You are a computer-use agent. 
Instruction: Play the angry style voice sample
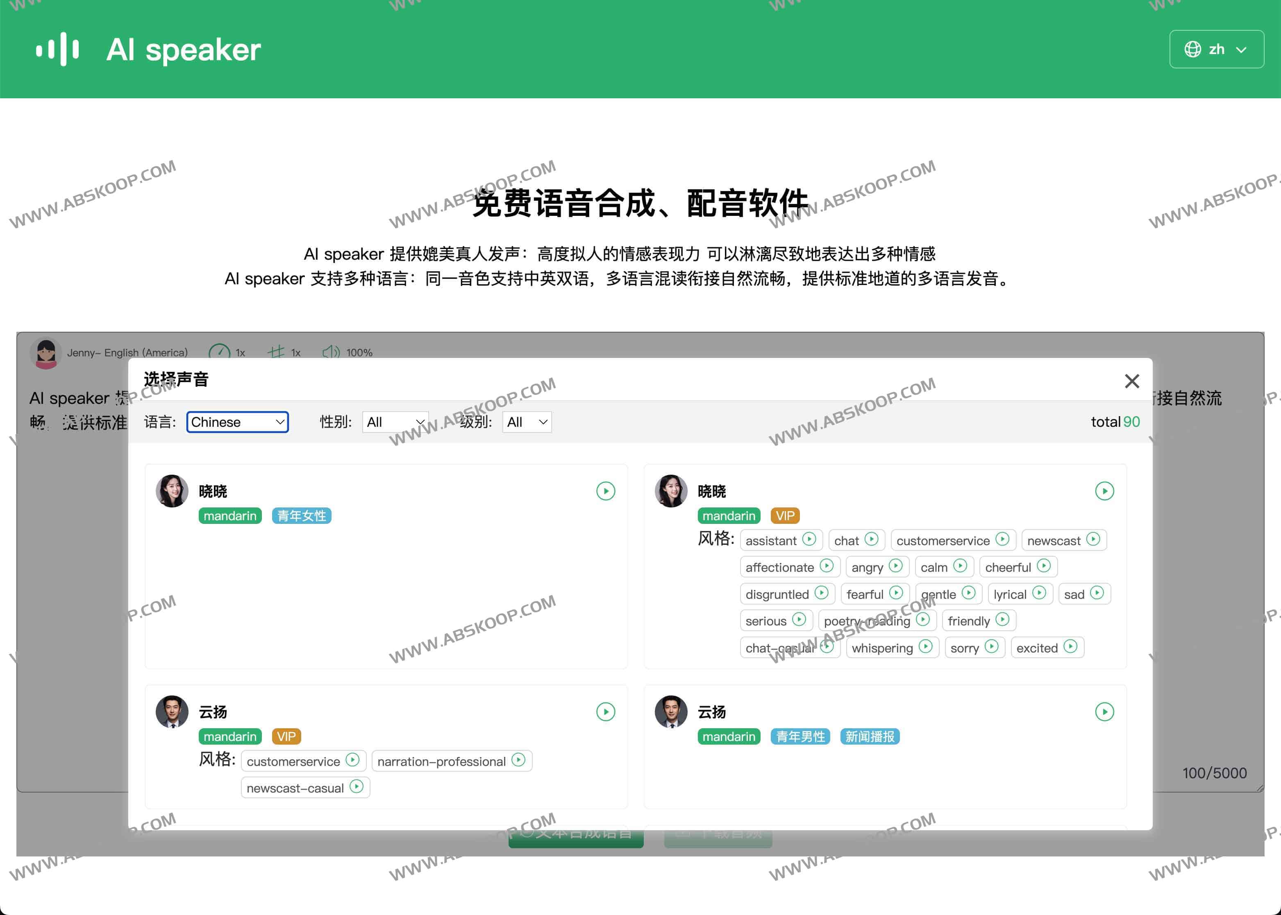point(896,567)
